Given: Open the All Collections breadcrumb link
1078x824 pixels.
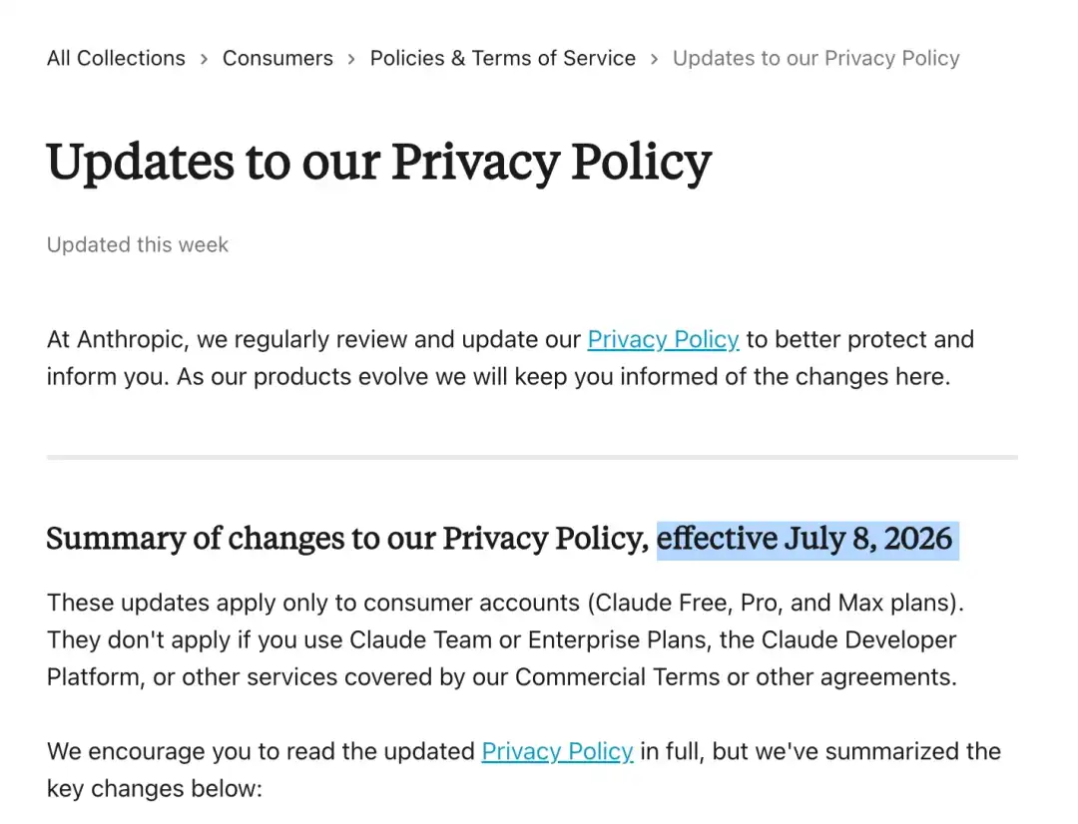Looking at the screenshot, I should click(x=116, y=59).
